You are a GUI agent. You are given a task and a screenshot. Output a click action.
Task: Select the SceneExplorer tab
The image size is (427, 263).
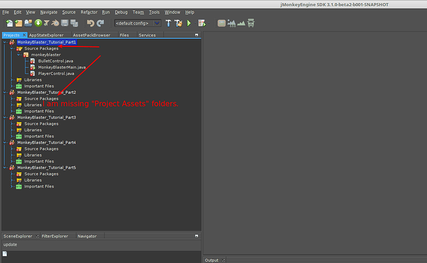[18, 236]
